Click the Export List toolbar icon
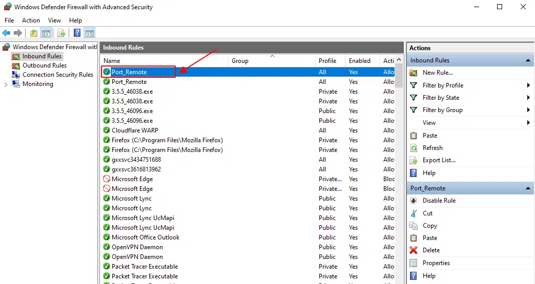The image size is (535, 284). tap(61, 33)
